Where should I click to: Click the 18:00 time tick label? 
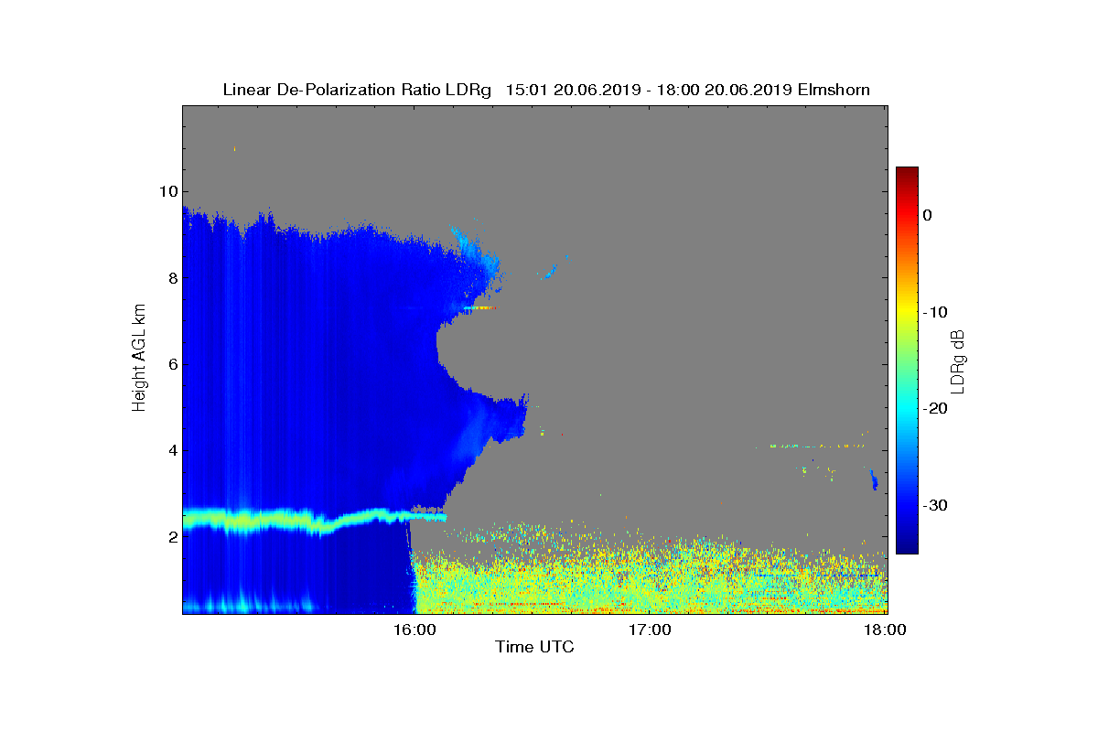[886, 630]
